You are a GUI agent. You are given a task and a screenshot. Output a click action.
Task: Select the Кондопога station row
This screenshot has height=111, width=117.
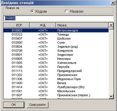pos(56,51)
